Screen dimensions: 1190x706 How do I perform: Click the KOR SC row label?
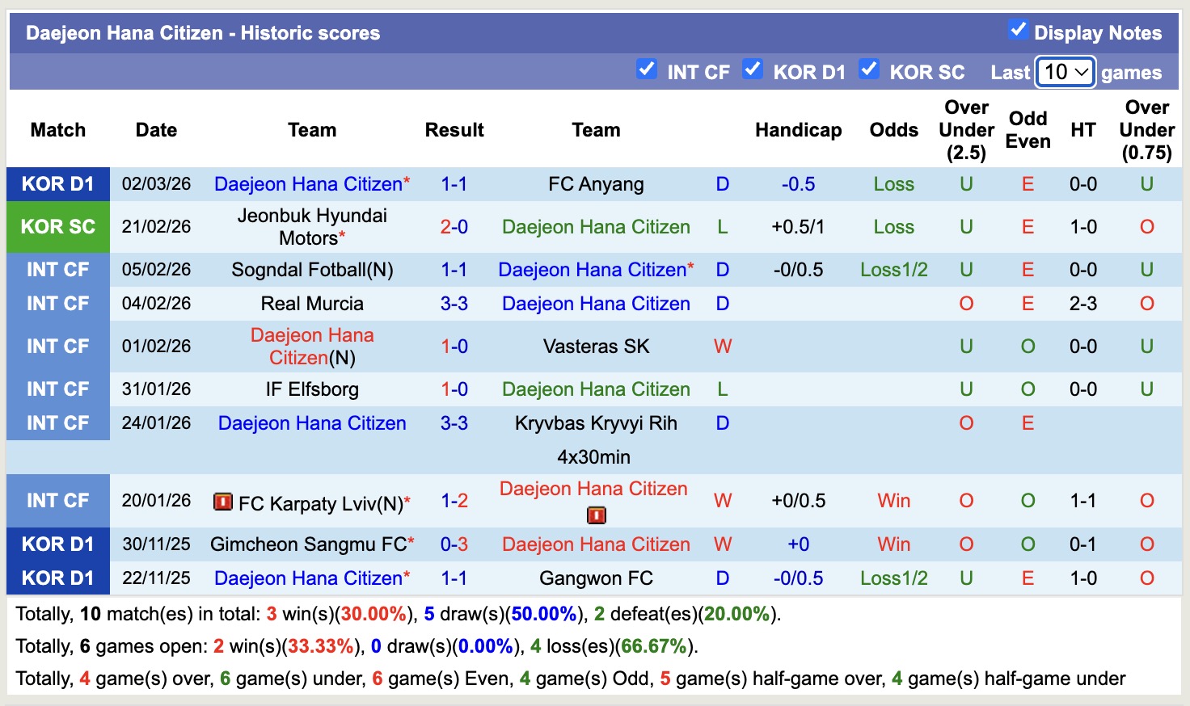[x=57, y=226]
